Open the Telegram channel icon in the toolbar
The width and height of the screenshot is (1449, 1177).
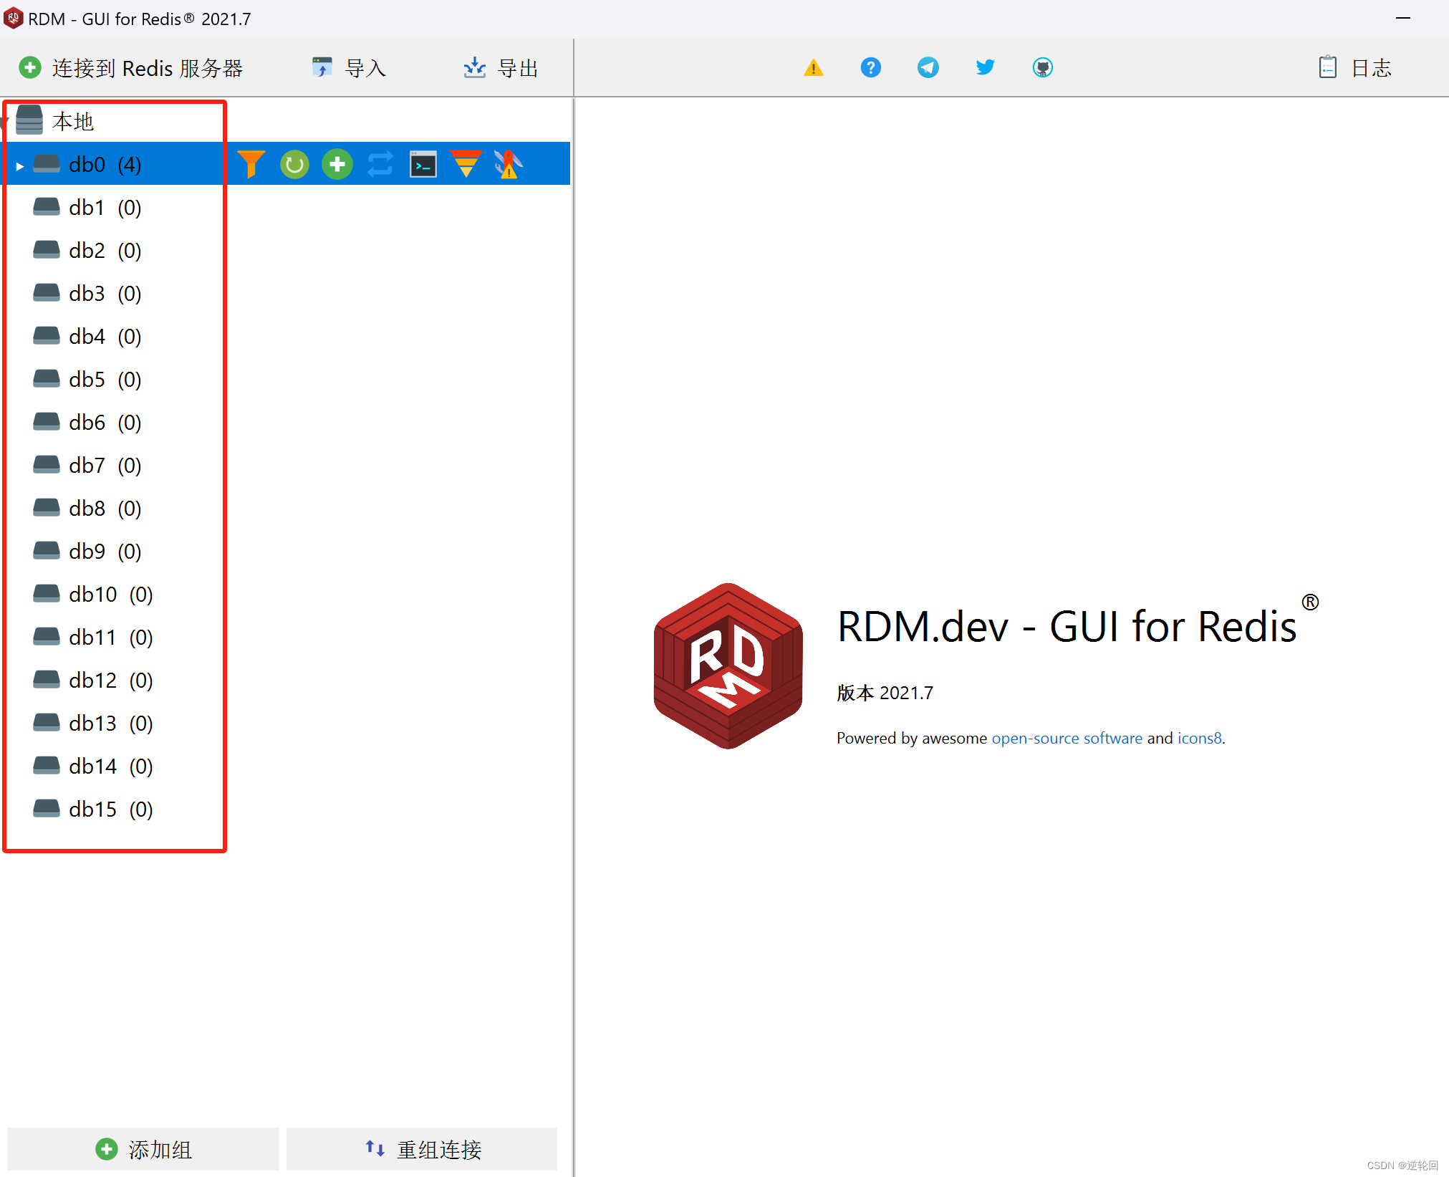coord(928,67)
